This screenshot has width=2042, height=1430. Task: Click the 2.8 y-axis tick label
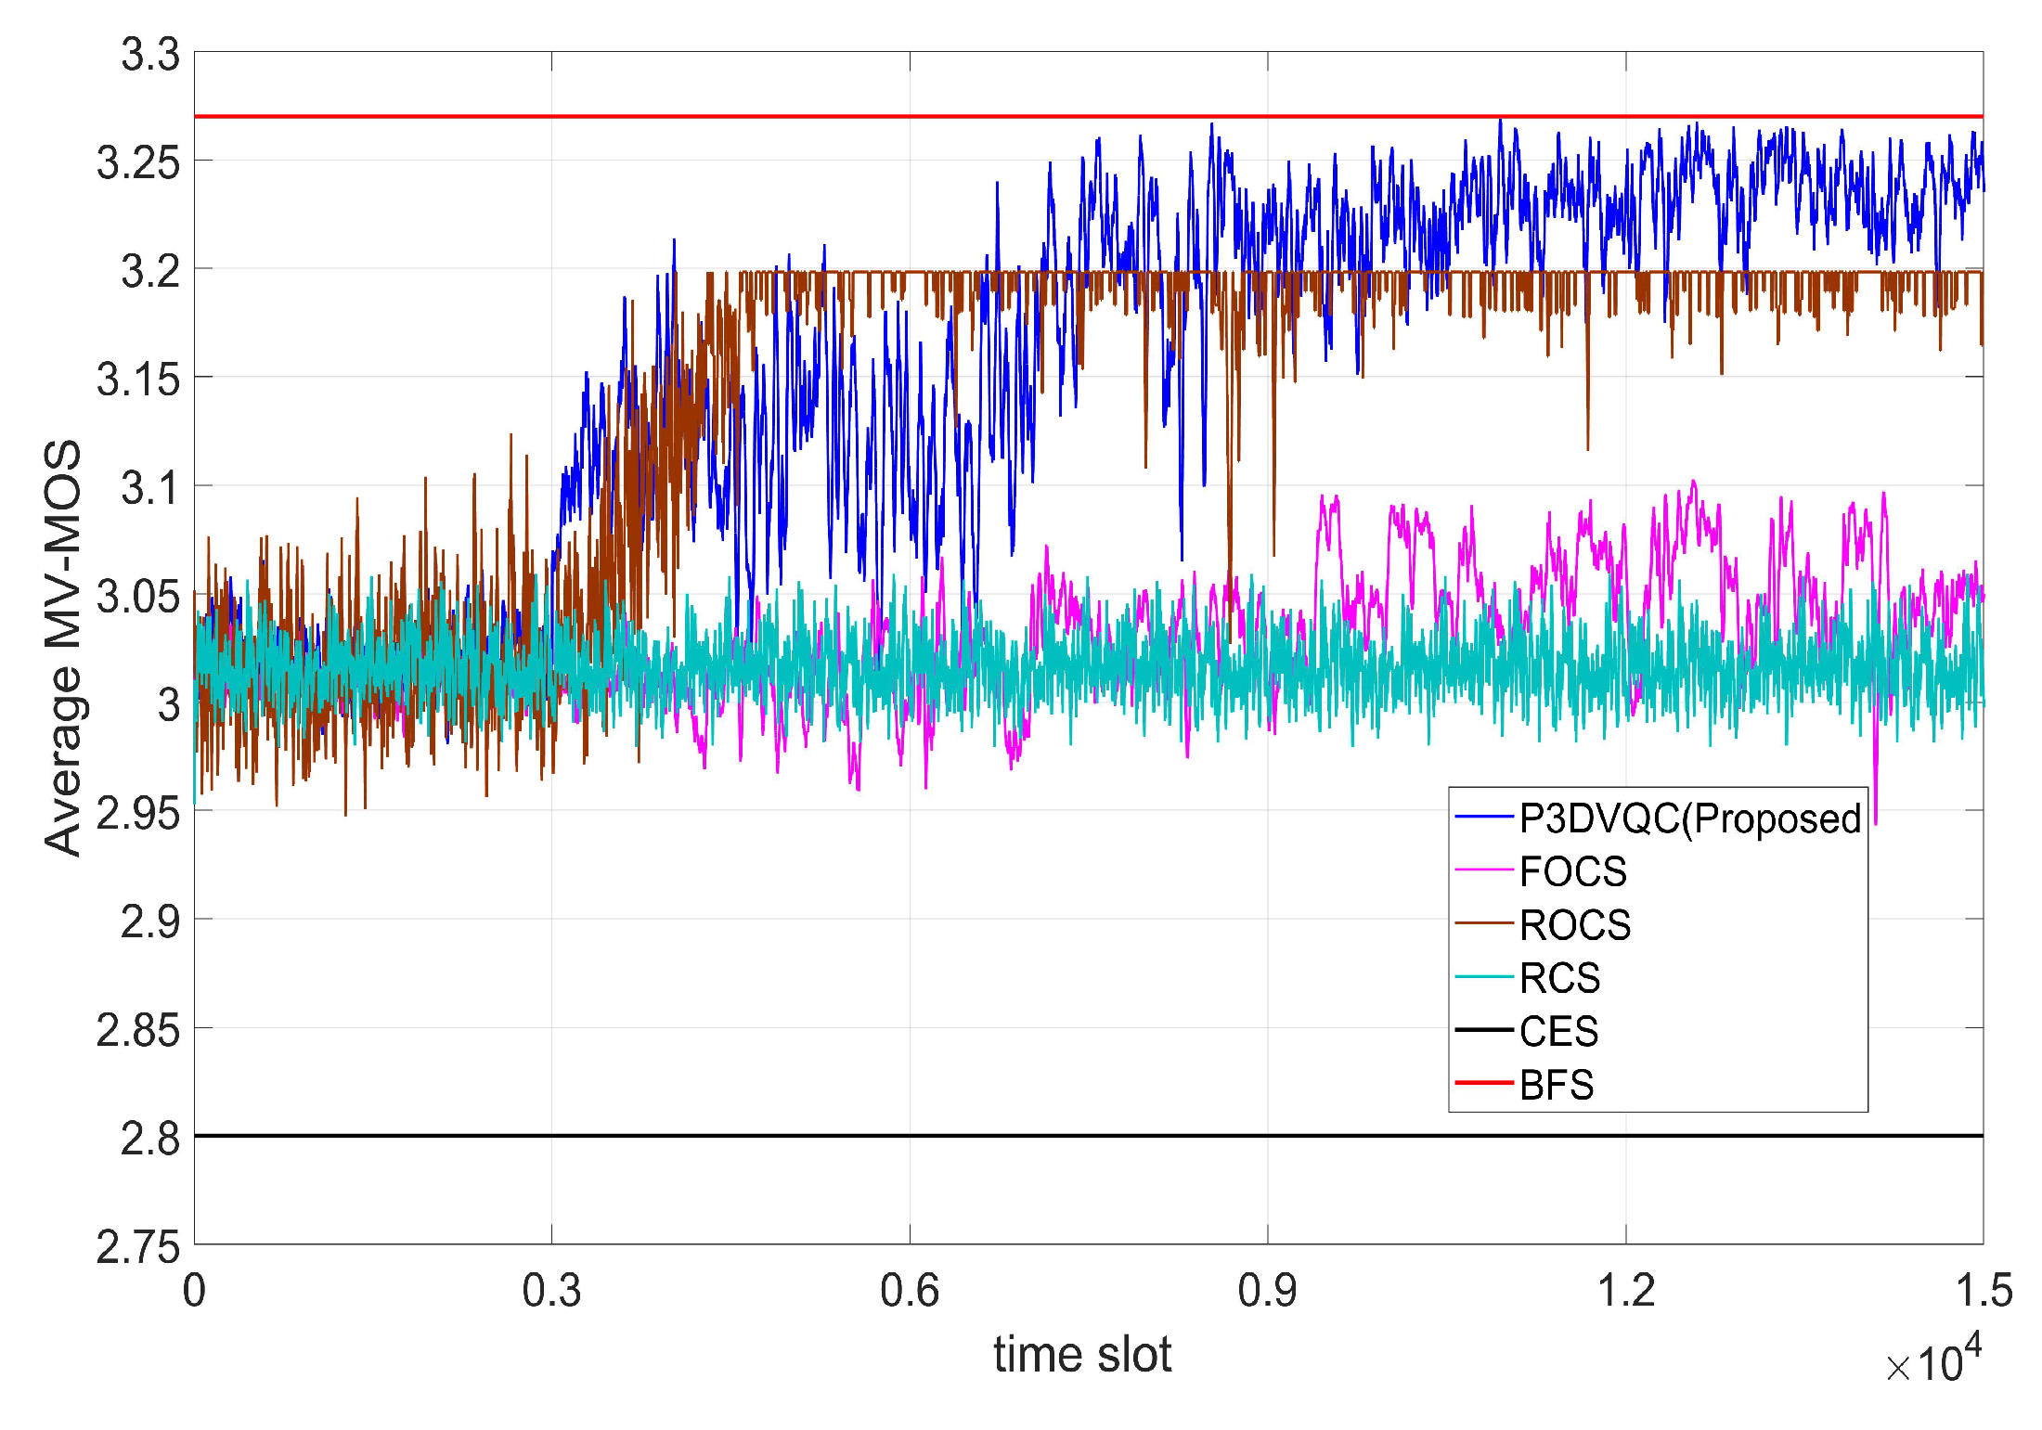[x=149, y=1139]
